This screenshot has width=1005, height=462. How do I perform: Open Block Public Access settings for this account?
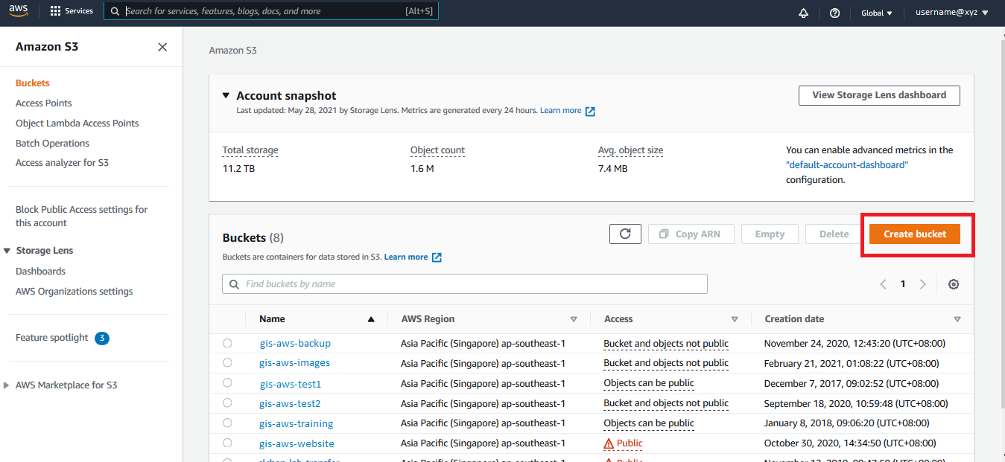(x=82, y=216)
